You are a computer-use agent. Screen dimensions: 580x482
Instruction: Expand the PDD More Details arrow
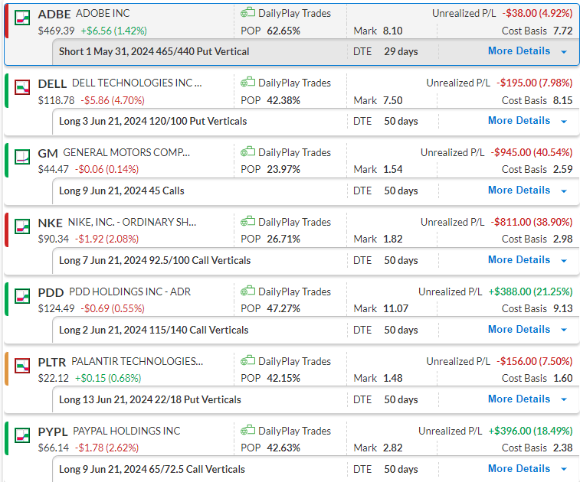point(564,331)
